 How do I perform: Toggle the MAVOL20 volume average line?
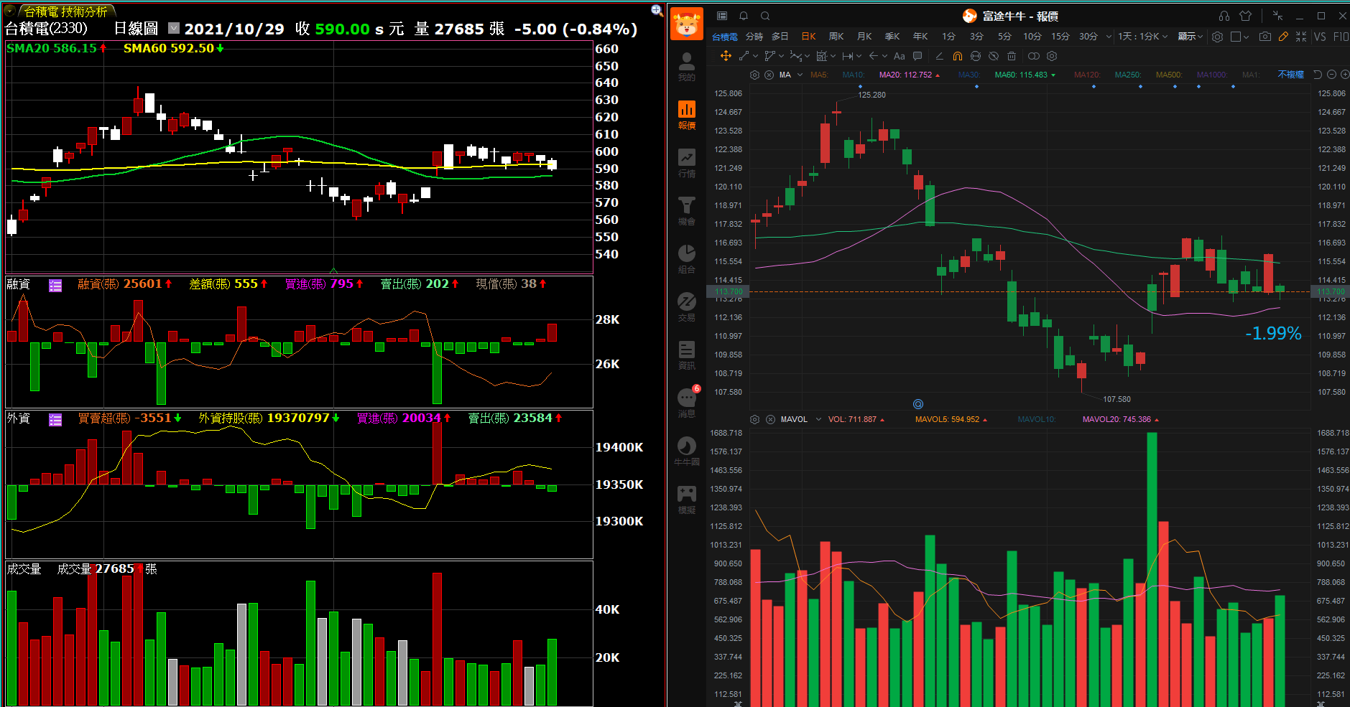pyautogui.click(x=1120, y=419)
